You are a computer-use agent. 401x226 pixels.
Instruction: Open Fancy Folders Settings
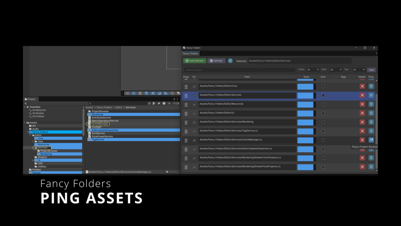click(216, 61)
